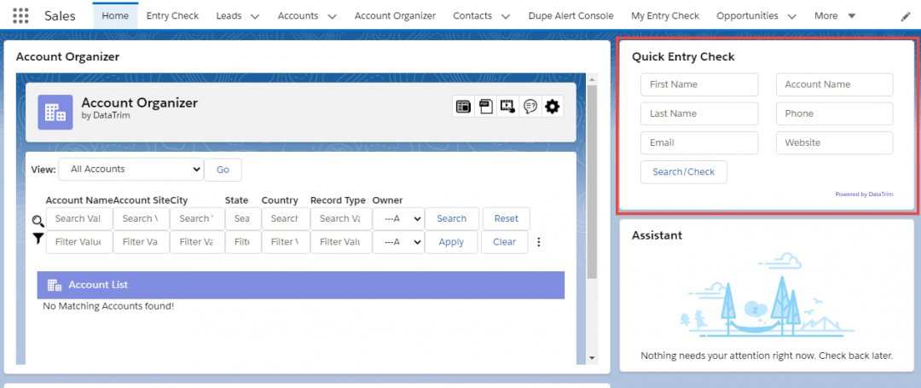Click the Reset button
The width and height of the screenshot is (921, 388).
506,219
